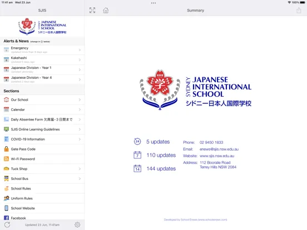The width and height of the screenshot is (307, 230).
Task: Select Uniform Rules section
Action: point(42,198)
